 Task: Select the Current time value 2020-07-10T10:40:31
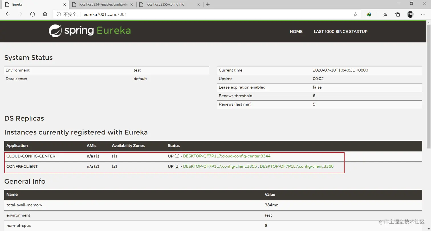[340, 70]
